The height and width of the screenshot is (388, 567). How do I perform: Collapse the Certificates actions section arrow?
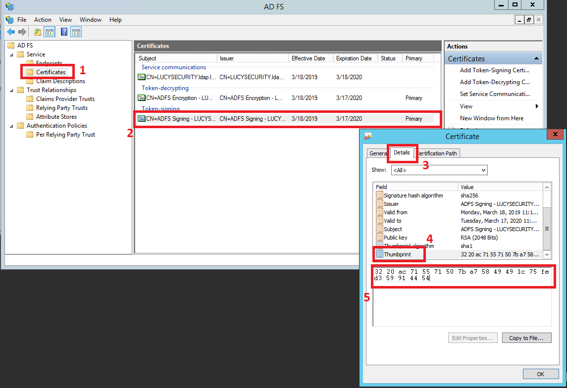click(x=536, y=58)
